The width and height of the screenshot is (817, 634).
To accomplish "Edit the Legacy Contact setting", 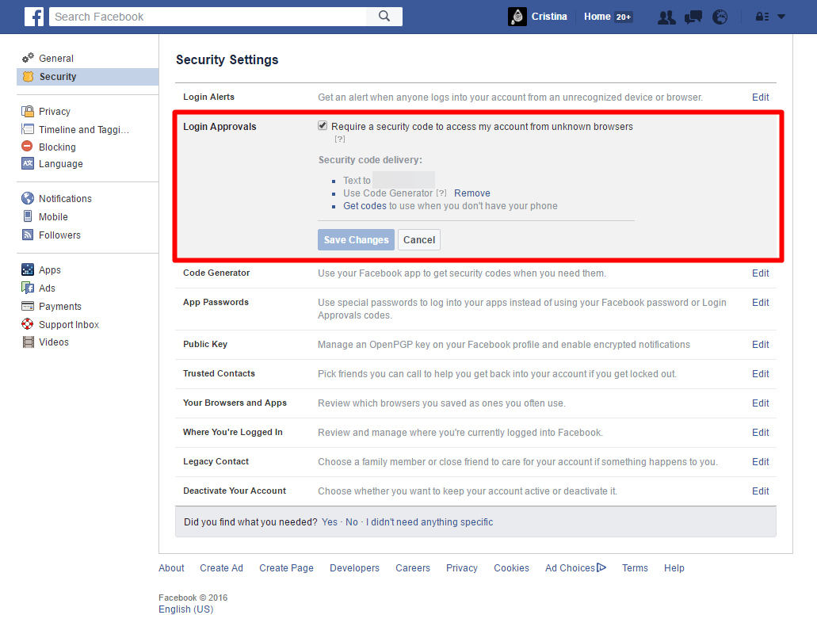I will coord(760,461).
